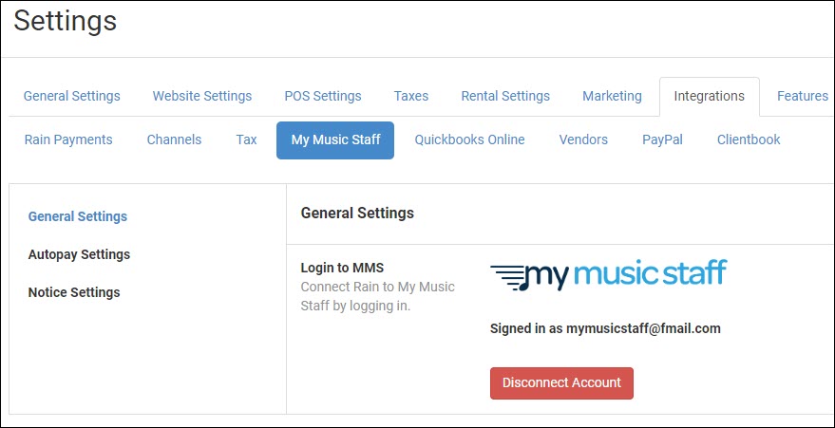Select the Integrations tab
The image size is (835, 428).
[x=710, y=96]
